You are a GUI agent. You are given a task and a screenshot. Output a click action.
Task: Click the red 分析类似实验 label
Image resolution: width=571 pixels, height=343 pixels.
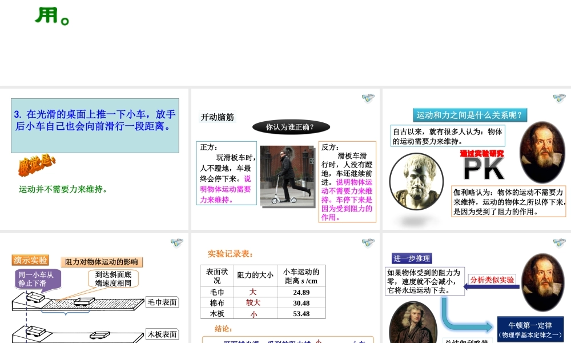tap(492, 280)
